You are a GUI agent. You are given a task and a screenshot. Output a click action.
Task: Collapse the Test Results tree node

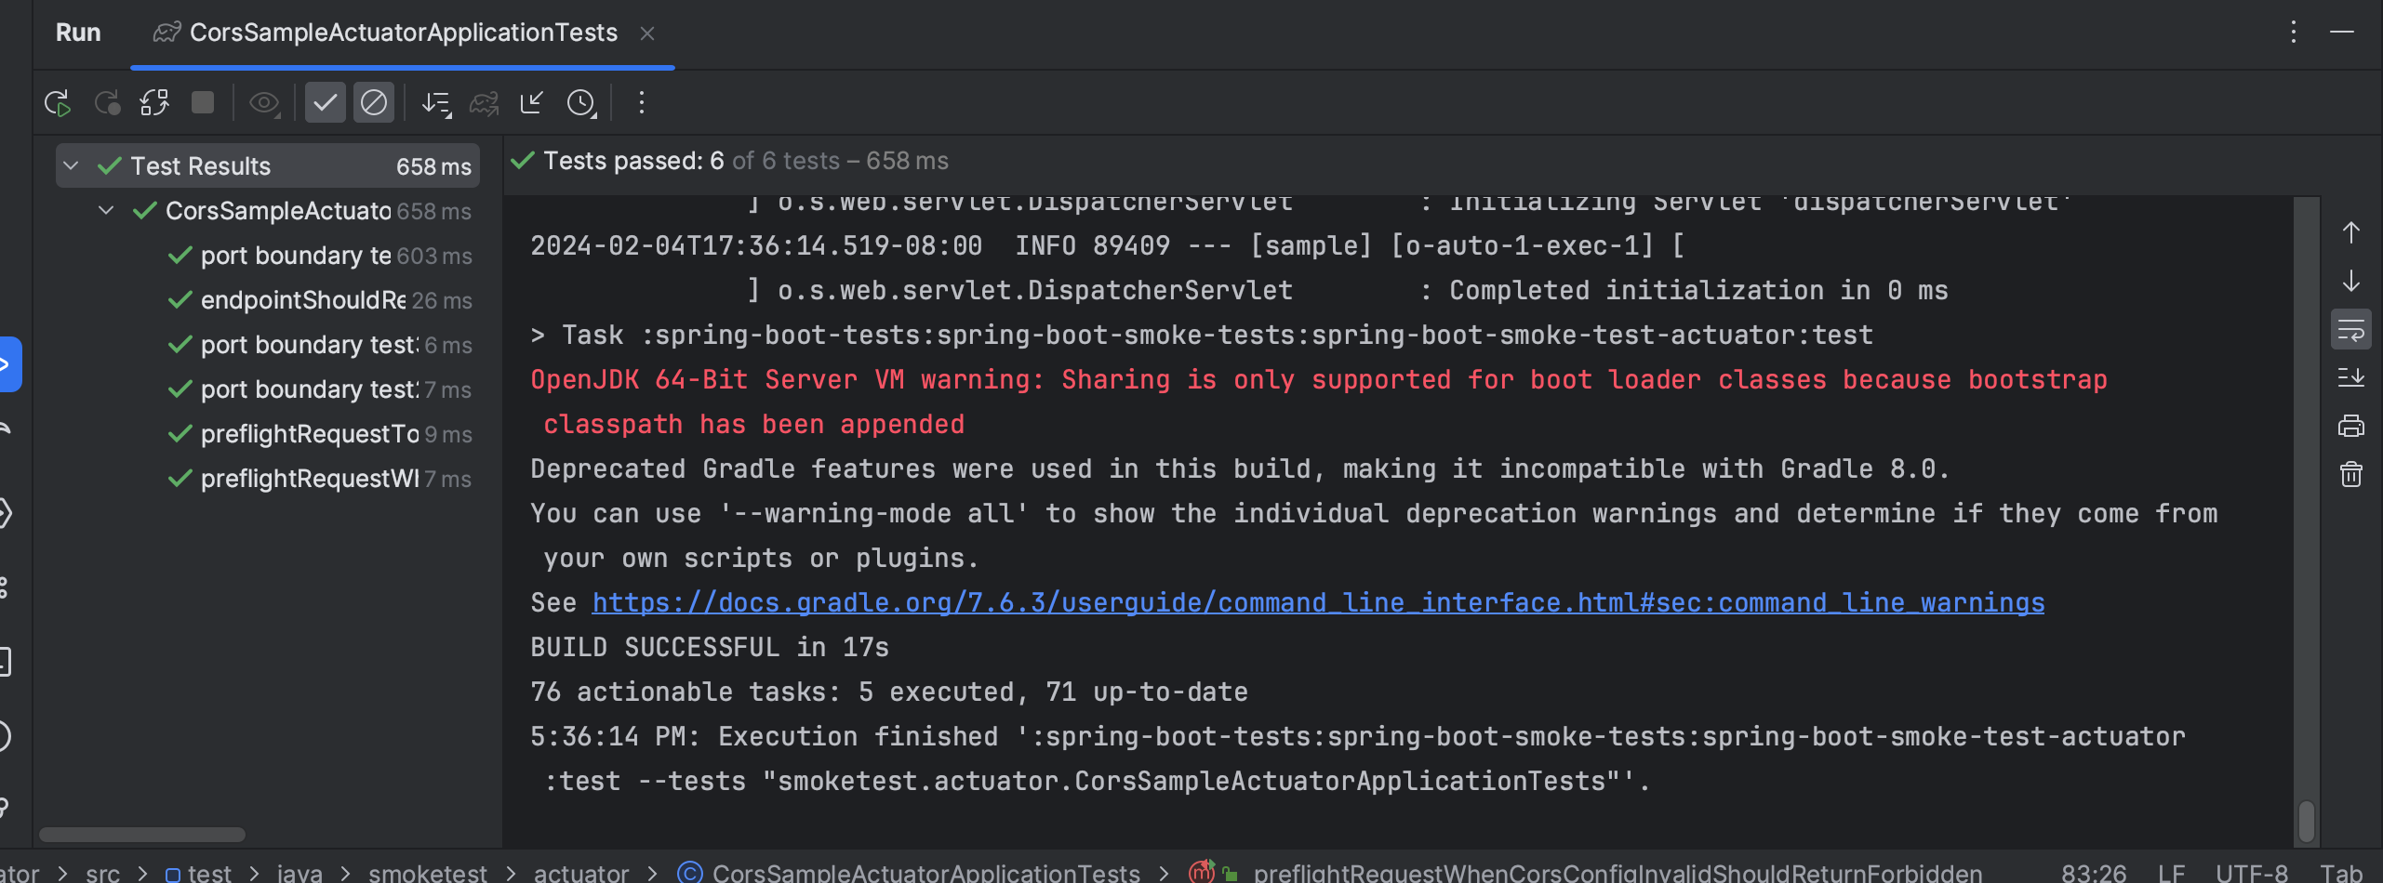pyautogui.click(x=71, y=166)
